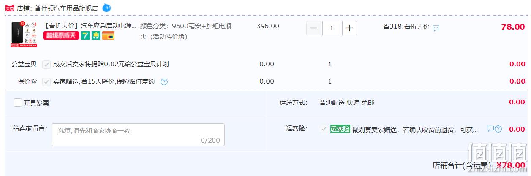531x176 pixels.
Task: Click the product thumbnail image
Action: tap(24, 34)
